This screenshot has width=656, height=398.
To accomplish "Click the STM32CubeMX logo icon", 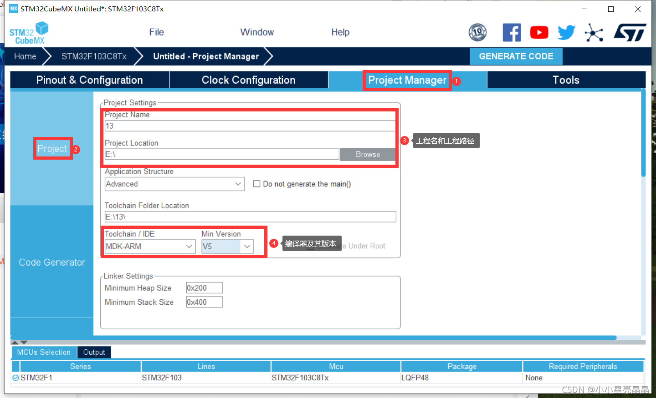I will click(x=29, y=33).
